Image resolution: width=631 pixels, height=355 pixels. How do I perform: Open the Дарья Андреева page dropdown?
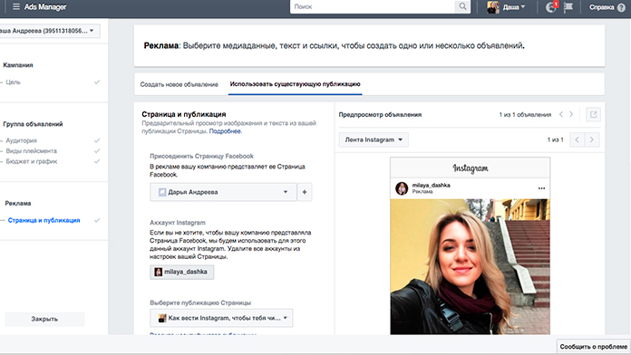click(223, 192)
